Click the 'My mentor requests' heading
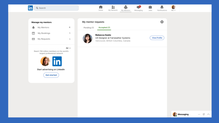The width and height of the screenshot is (219, 123). point(93,22)
